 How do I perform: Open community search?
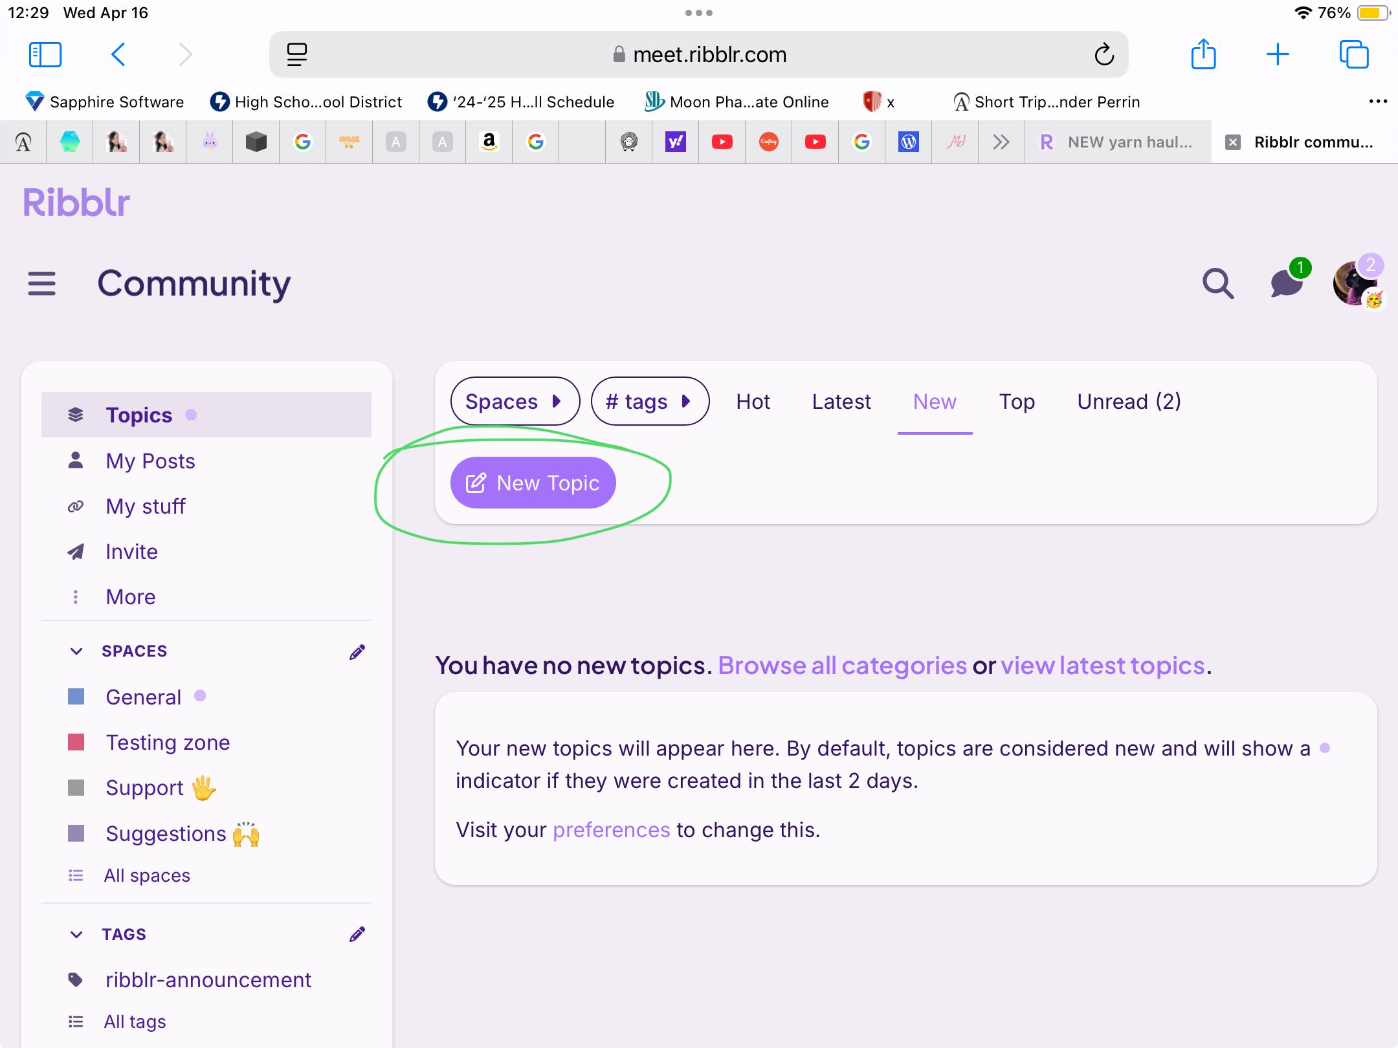tap(1218, 283)
